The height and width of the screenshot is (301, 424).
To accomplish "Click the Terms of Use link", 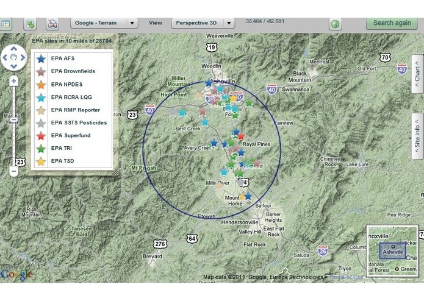I will point(347,277).
